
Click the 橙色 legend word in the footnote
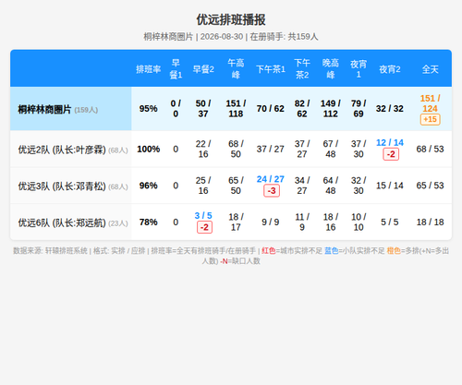[394, 251]
